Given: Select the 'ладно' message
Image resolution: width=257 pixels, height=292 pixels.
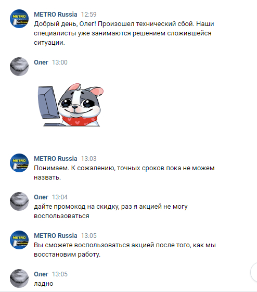Looking at the screenshot, I should 44,284.
